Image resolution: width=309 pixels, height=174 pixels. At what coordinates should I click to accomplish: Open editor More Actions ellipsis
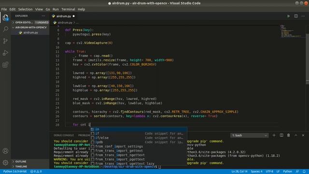click(x=303, y=16)
